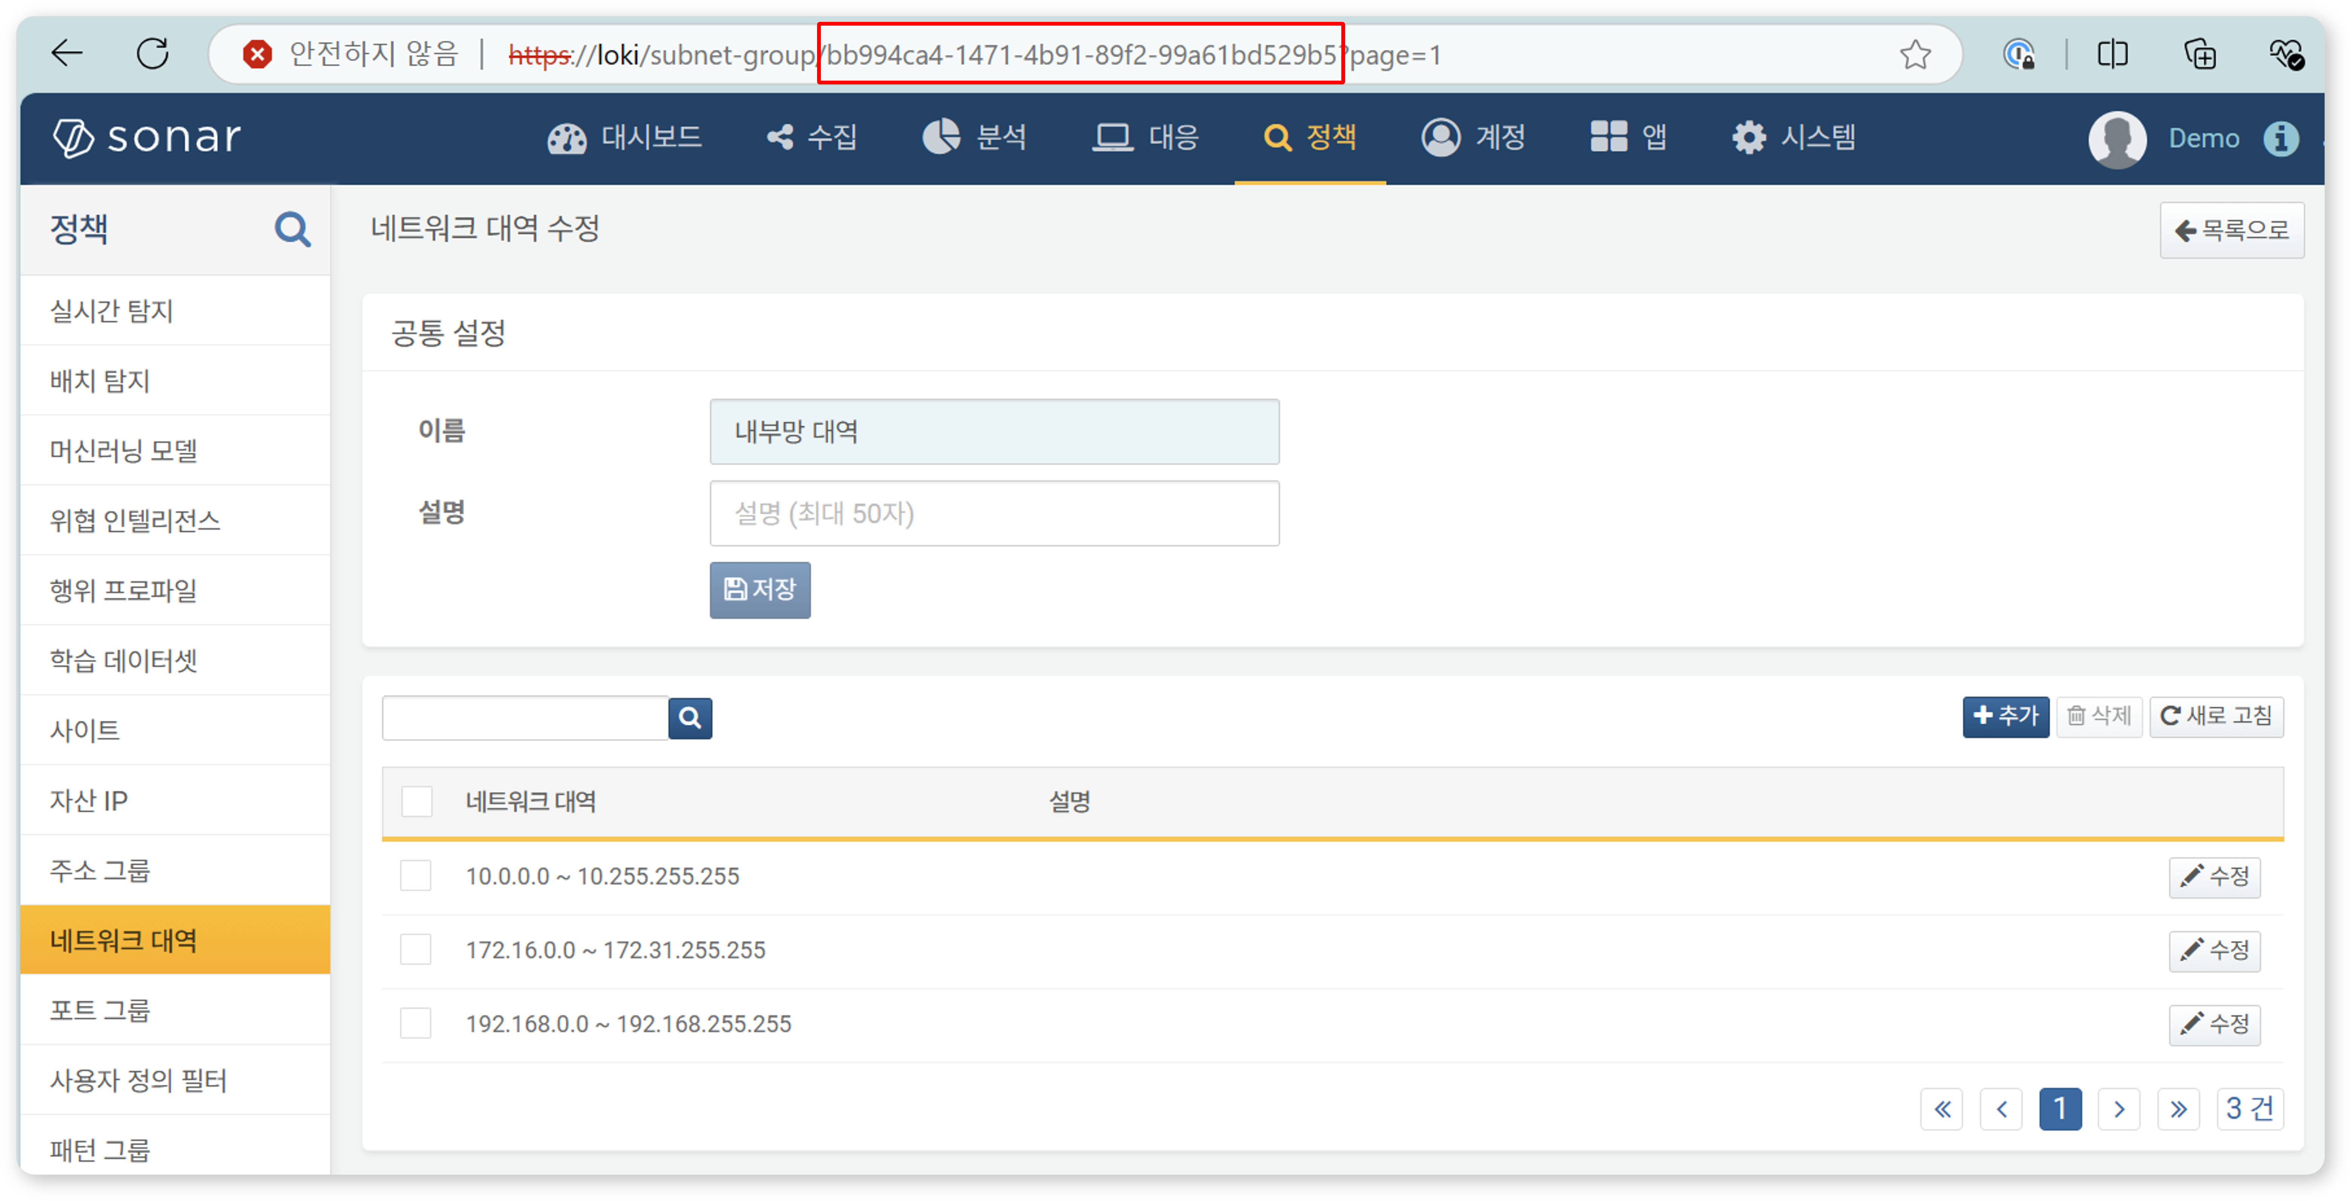
Task: Click 수정 edit for 192.168.0.0 range
Action: point(2214,1025)
